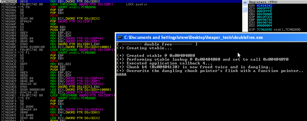Click the ntdll.7C902A9D label beside EIP

coord(287,30)
